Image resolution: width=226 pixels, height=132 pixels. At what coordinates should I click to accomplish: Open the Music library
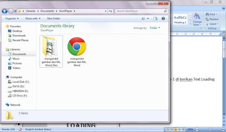pyautogui.click(x=14, y=58)
